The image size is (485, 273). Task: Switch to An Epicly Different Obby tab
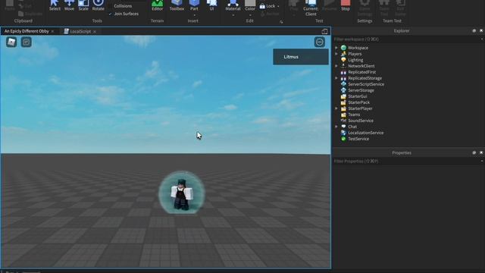coord(27,31)
